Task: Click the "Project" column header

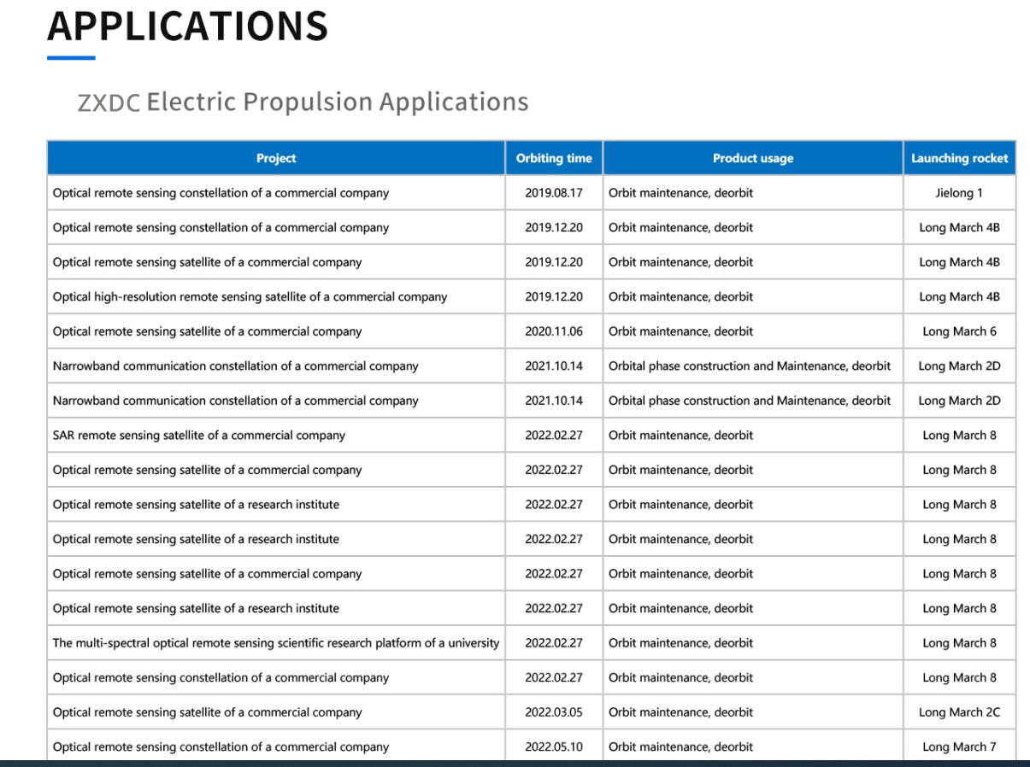Action: coord(276,158)
